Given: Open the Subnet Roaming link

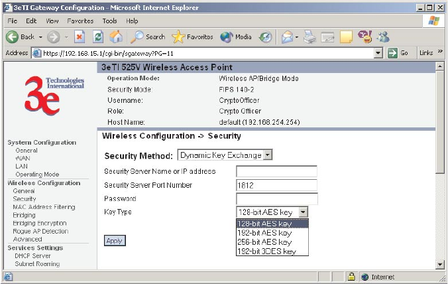Looking at the screenshot, I should [37, 263].
